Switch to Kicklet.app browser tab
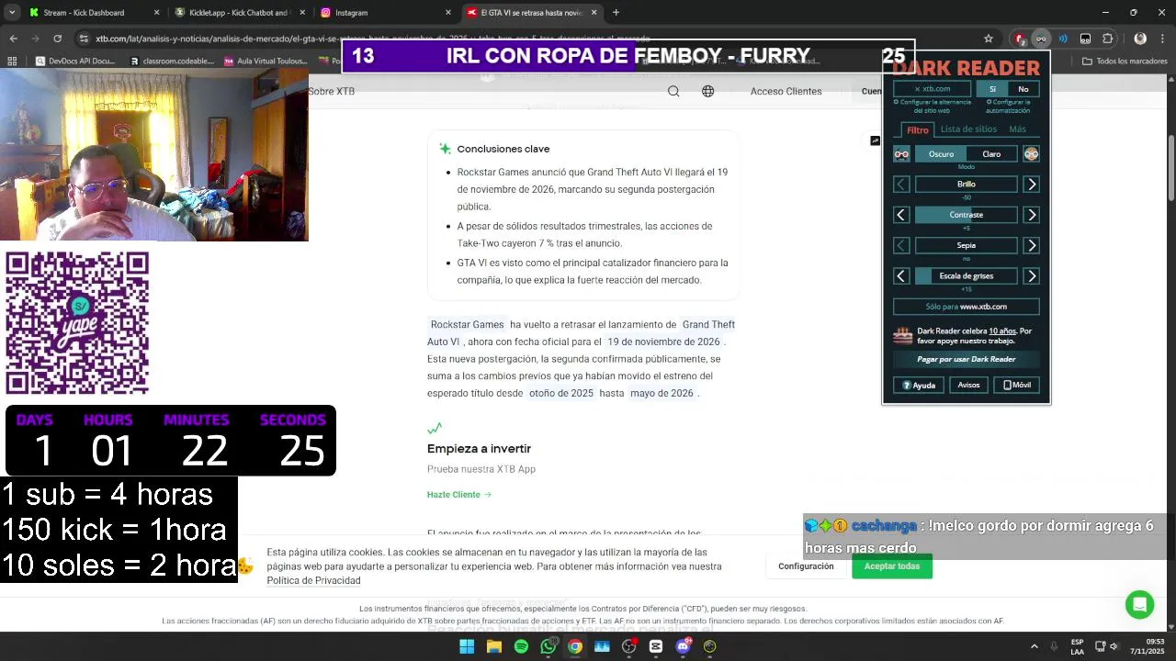The image size is (1176, 661). 239,13
